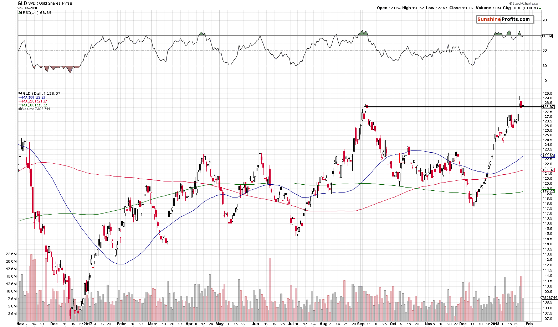Click the Jul label on the date axis
This screenshot has height=327, width=558.
pyautogui.click(x=291, y=324)
